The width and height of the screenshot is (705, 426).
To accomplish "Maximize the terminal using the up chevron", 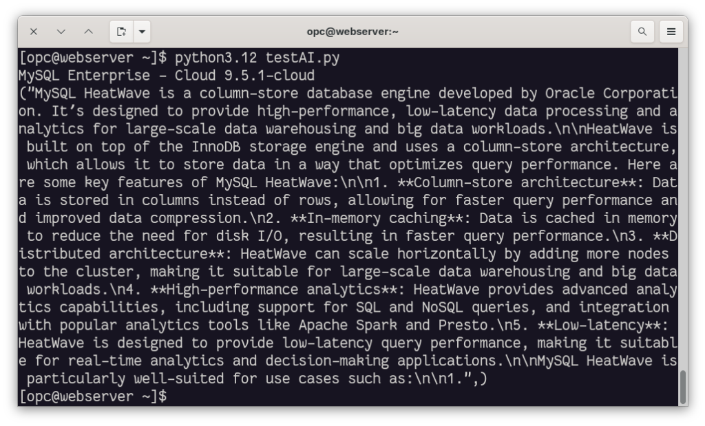I will 89,32.
